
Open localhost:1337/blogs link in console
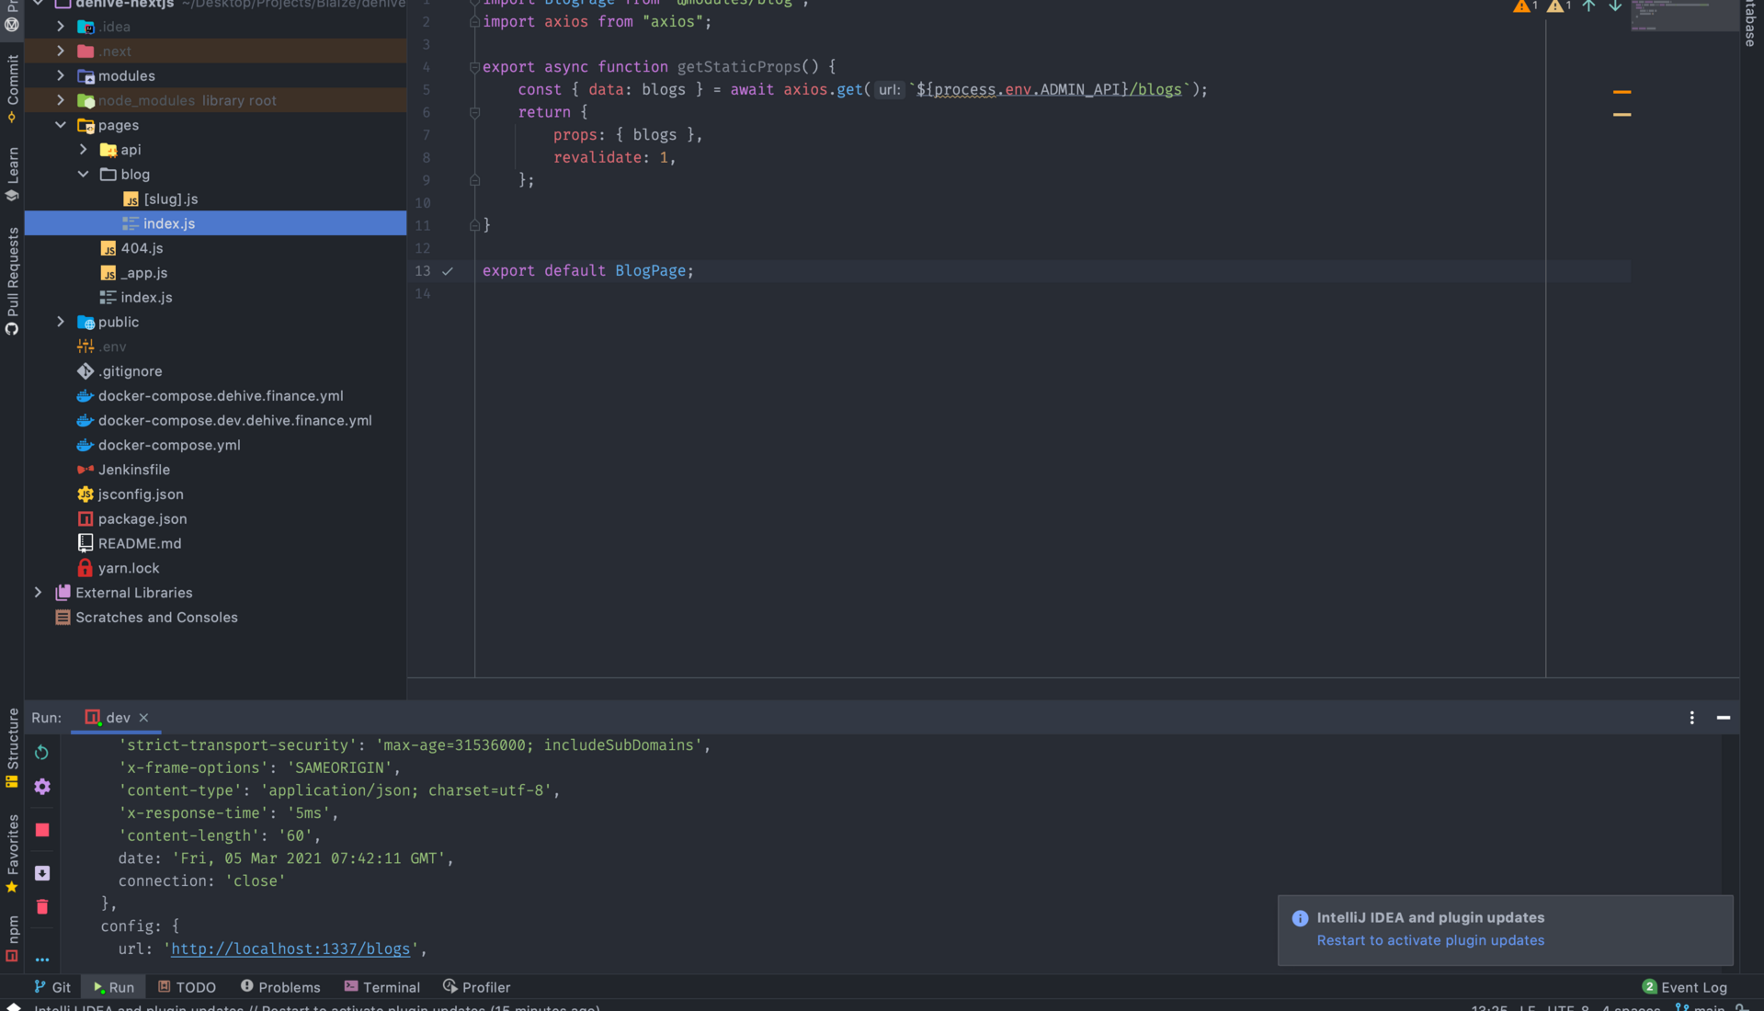(x=290, y=949)
